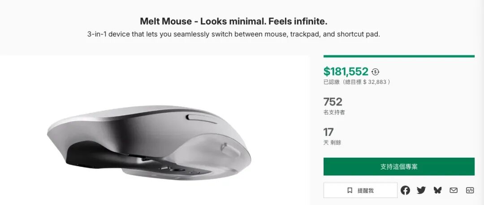This screenshot has width=484, height=205.
Task: Share the project on Twitter
Action: coord(421,190)
